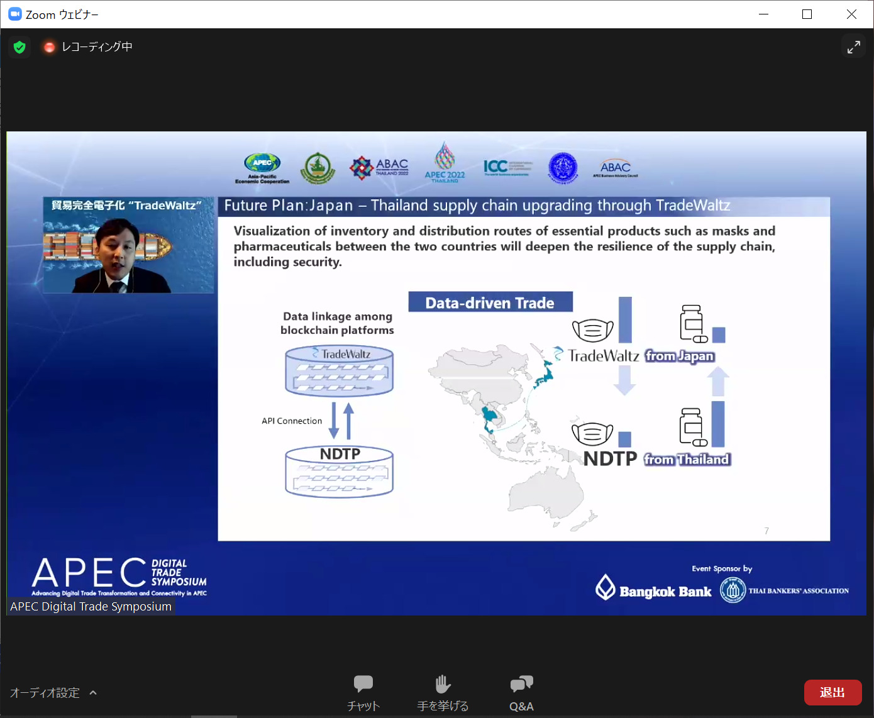Click the green encryption shield icon
This screenshot has height=718, width=874.
[x=19, y=47]
